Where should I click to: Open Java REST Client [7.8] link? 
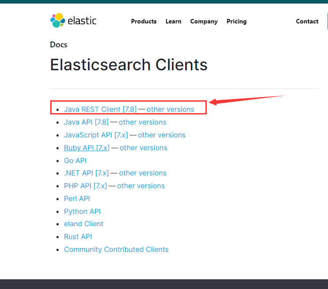(x=100, y=109)
